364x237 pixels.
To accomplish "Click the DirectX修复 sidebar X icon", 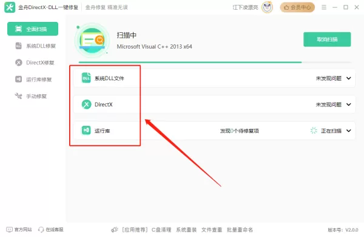I will tap(19, 63).
